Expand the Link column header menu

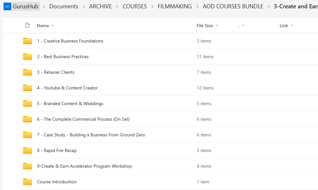coord(286,26)
